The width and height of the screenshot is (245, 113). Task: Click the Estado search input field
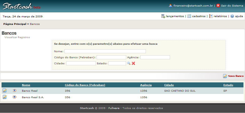click(x=117, y=63)
